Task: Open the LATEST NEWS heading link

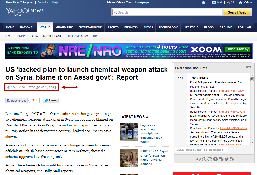Action: coord(134,117)
